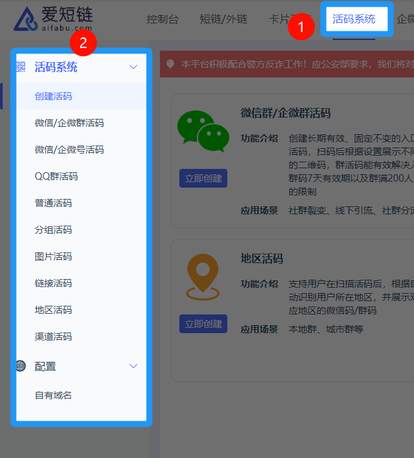Screen dimensions: 414x458
Task: Collapse the 配置 sidebar section chevron
Action: click(133, 366)
